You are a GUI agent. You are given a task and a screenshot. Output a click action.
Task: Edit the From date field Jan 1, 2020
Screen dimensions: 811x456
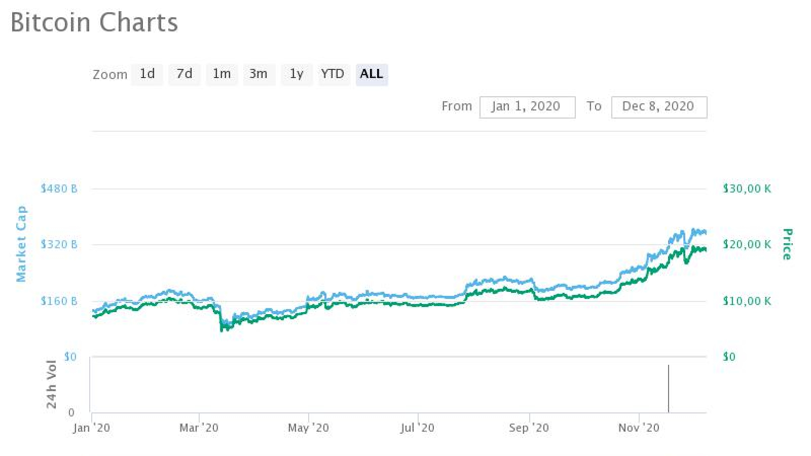[x=527, y=107]
